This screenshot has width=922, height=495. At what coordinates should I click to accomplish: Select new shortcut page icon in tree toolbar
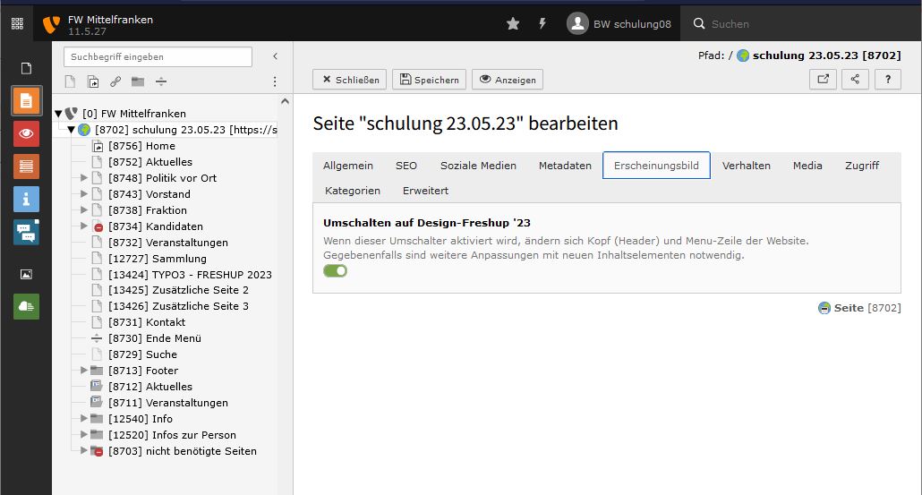pyautogui.click(x=93, y=81)
